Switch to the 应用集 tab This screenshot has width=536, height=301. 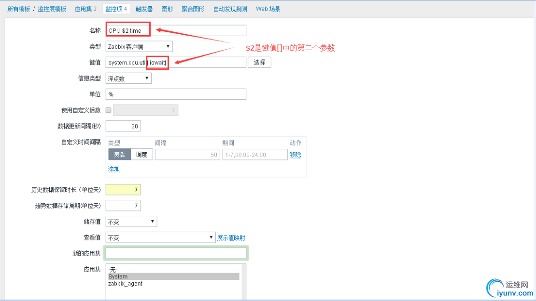[85, 9]
